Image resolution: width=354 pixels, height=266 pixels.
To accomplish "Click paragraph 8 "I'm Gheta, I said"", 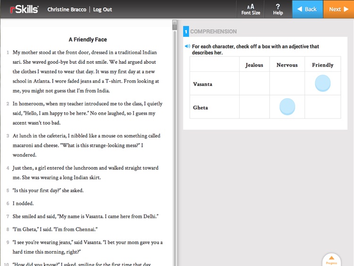I will [55, 230].
